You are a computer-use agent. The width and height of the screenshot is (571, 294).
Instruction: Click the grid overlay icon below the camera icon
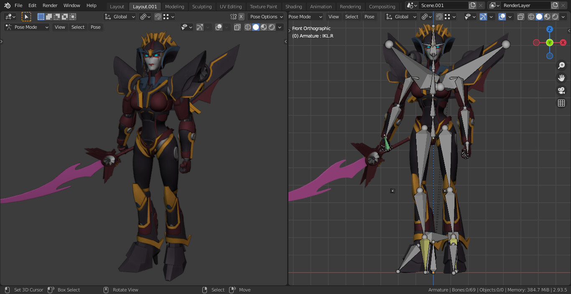coord(561,103)
